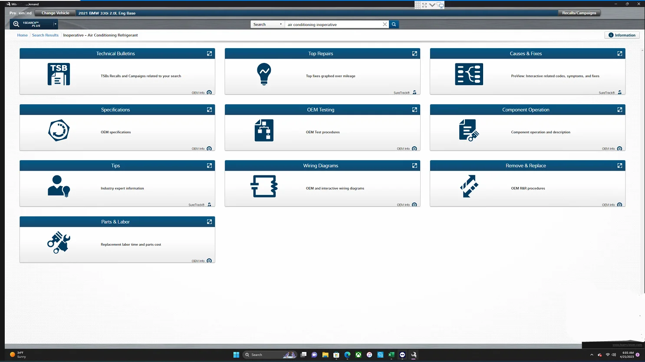
Task: Click the monitor switch icon in the remote toolbar
Action: click(x=440, y=5)
